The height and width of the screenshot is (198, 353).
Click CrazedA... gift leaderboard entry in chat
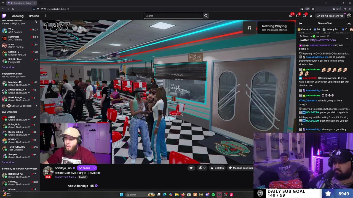tap(309, 29)
